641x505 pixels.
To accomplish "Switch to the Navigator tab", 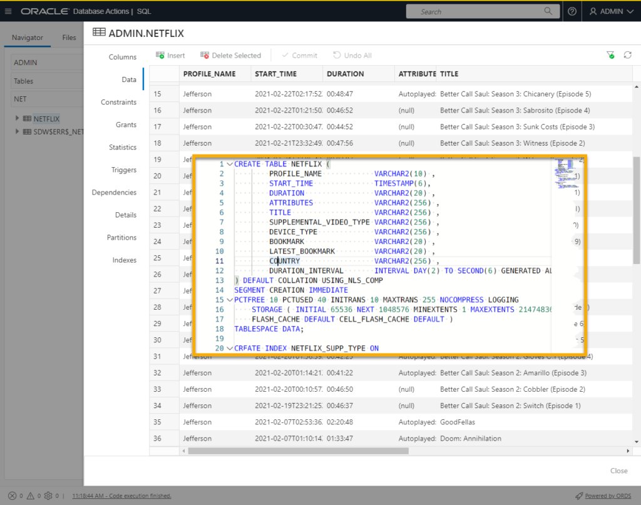I will click(x=28, y=38).
